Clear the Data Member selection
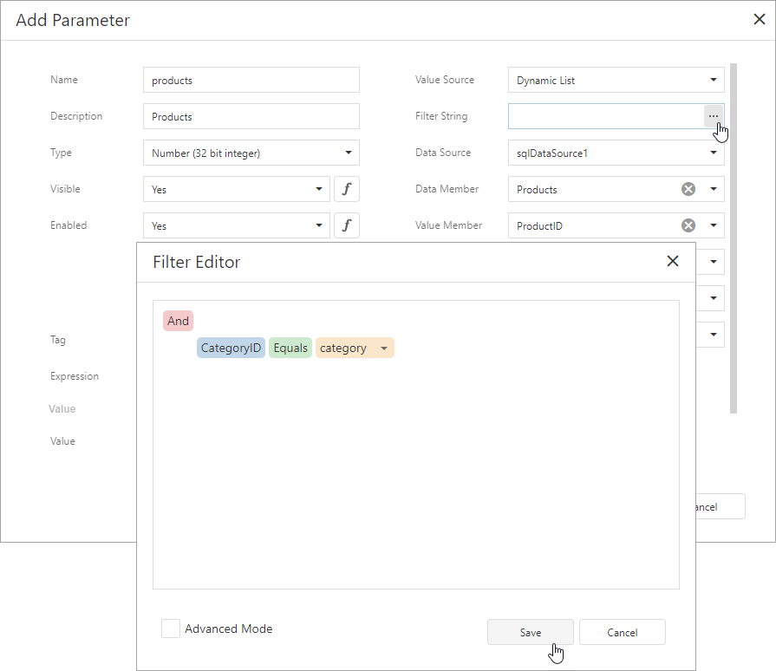This screenshot has height=671, width=776. [688, 189]
